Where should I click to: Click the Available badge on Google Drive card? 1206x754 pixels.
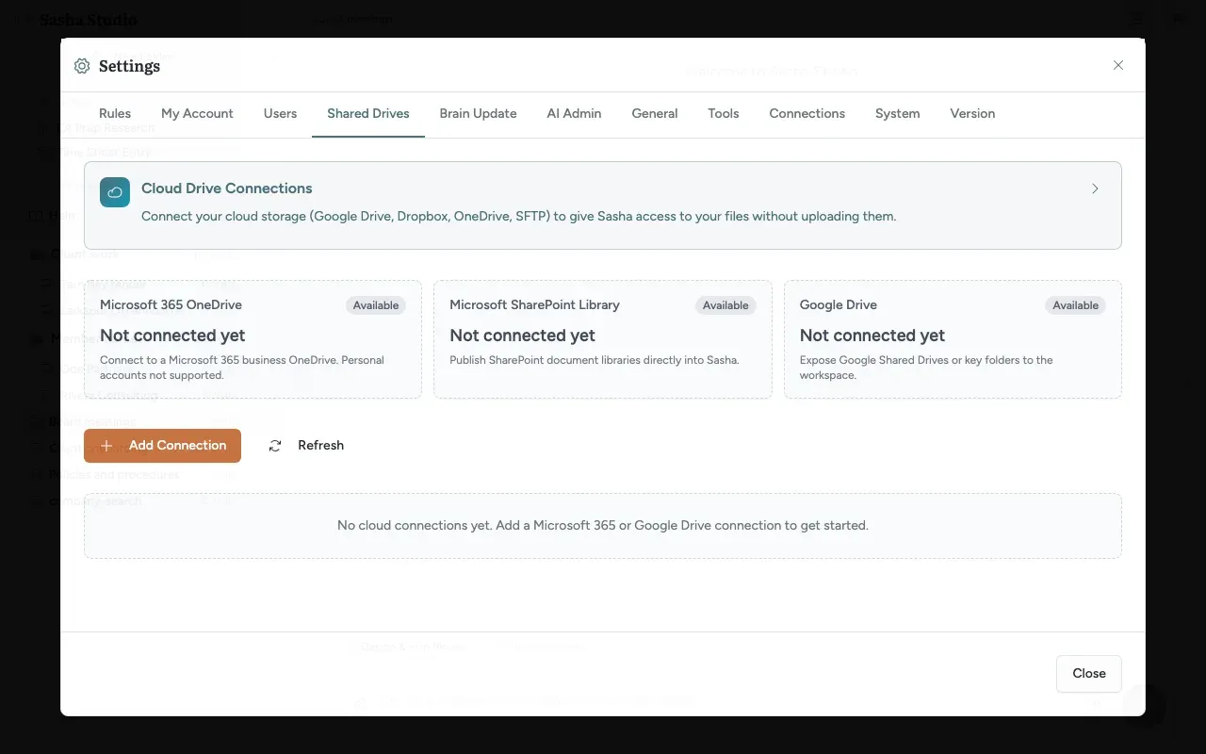1075,305
